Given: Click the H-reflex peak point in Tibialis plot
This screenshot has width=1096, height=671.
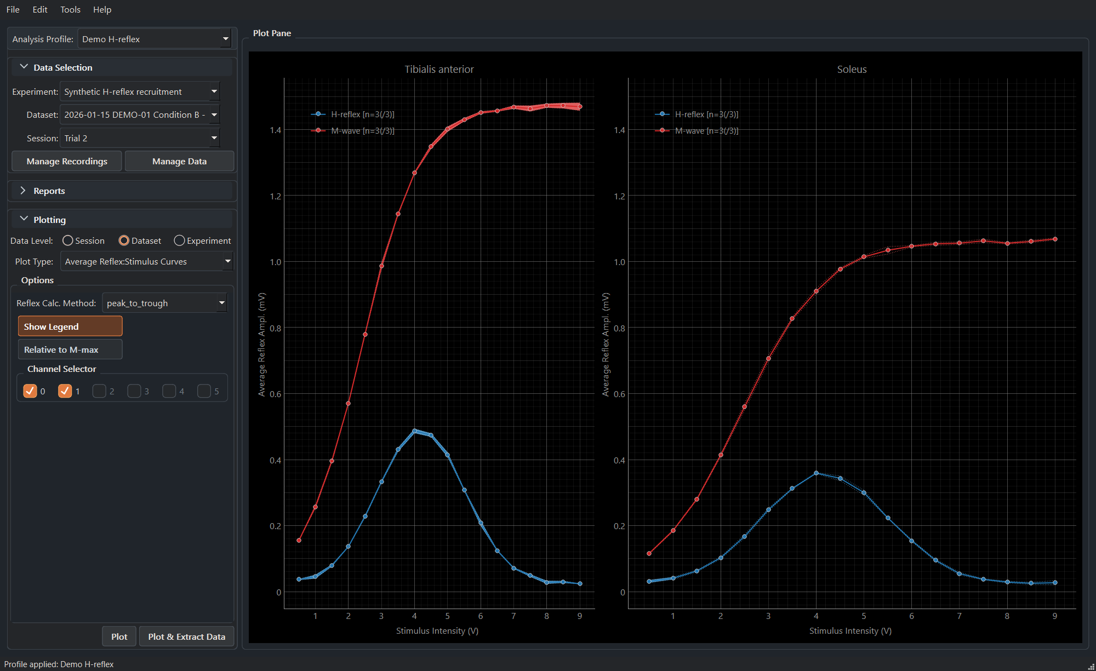Looking at the screenshot, I should coord(414,431).
